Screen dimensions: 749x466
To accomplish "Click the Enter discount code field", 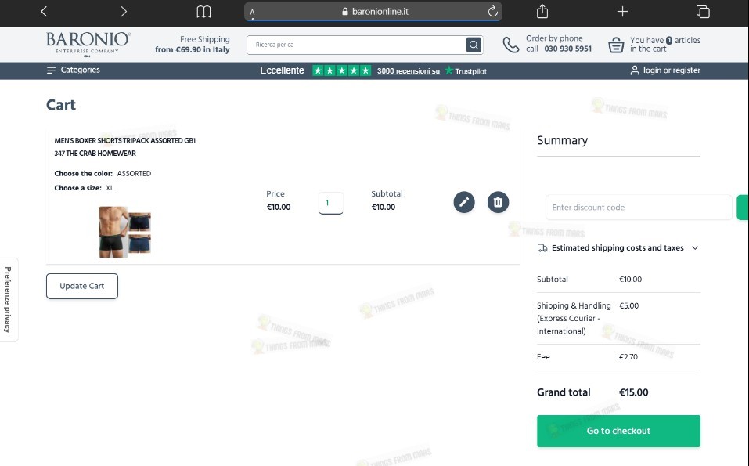I will click(639, 208).
